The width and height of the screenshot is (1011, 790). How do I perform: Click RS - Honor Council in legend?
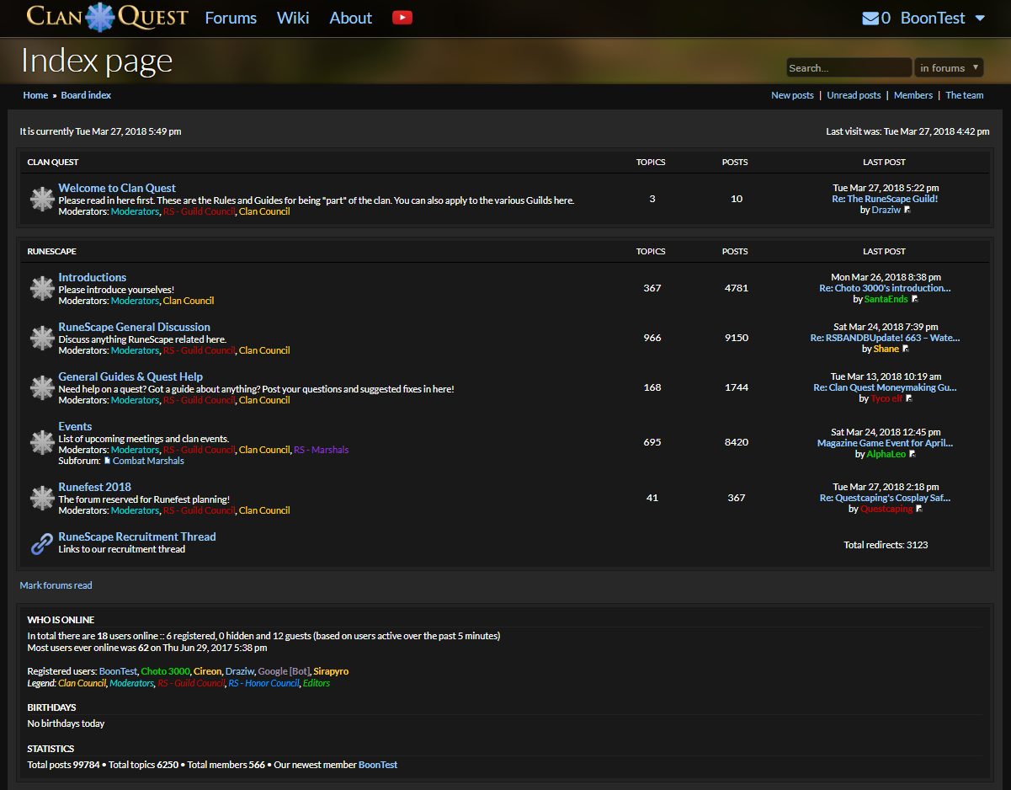(263, 683)
